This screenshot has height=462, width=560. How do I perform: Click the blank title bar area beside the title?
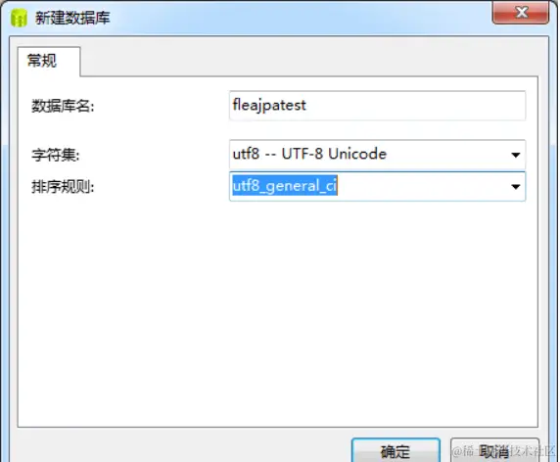[300, 18]
